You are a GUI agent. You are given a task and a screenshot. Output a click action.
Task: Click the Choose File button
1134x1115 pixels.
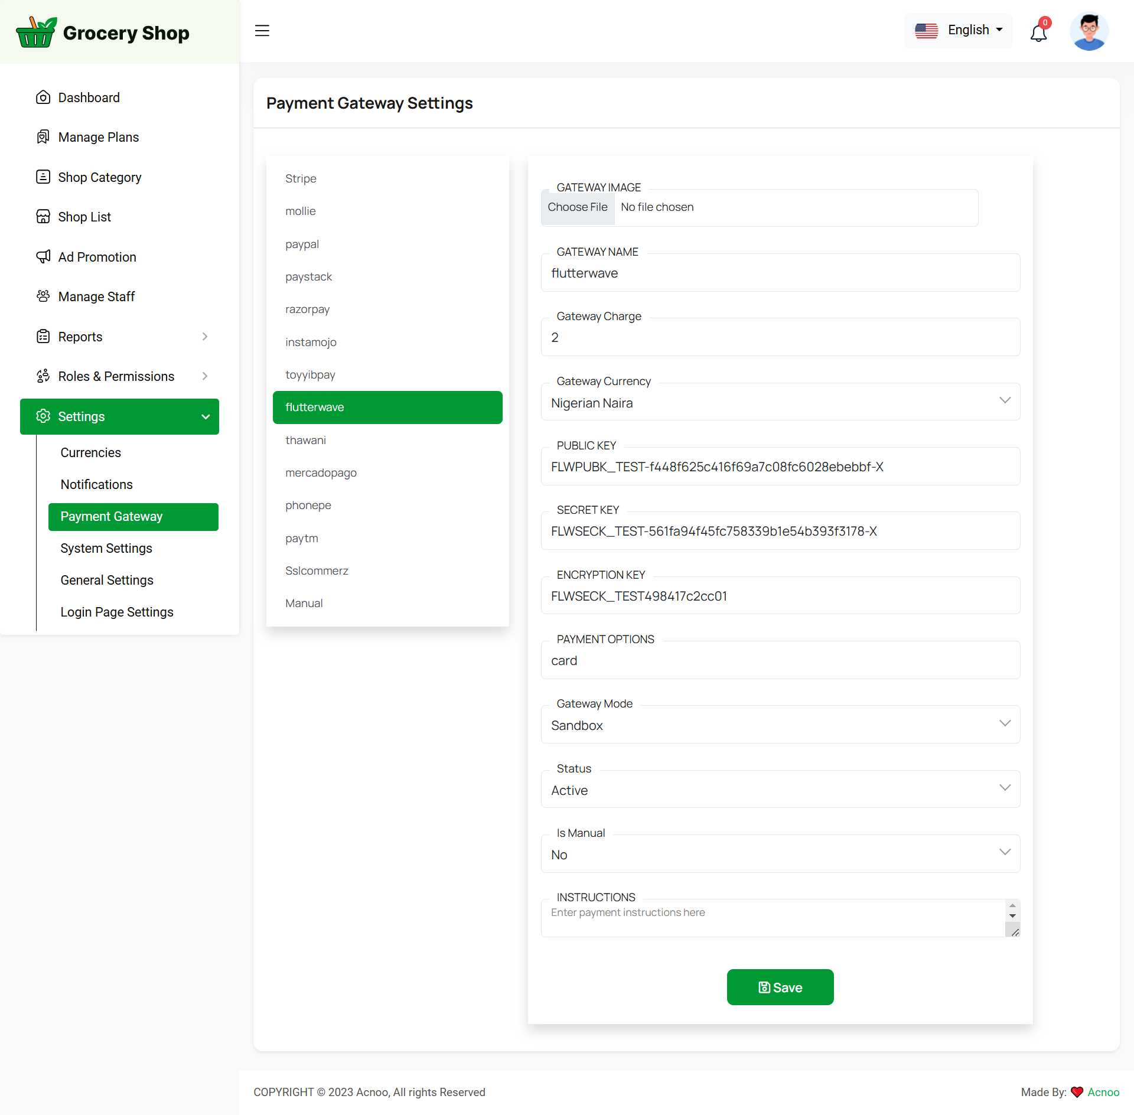pos(577,207)
